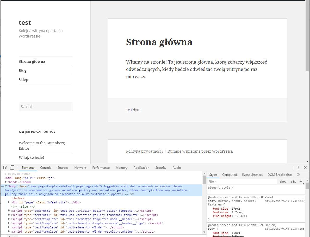Click the Polityka prywatności footer link
This screenshot has height=237, width=310.
144,151
